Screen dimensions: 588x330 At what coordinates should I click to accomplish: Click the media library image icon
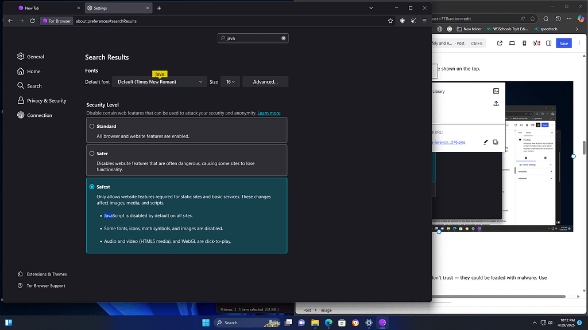pos(496,91)
